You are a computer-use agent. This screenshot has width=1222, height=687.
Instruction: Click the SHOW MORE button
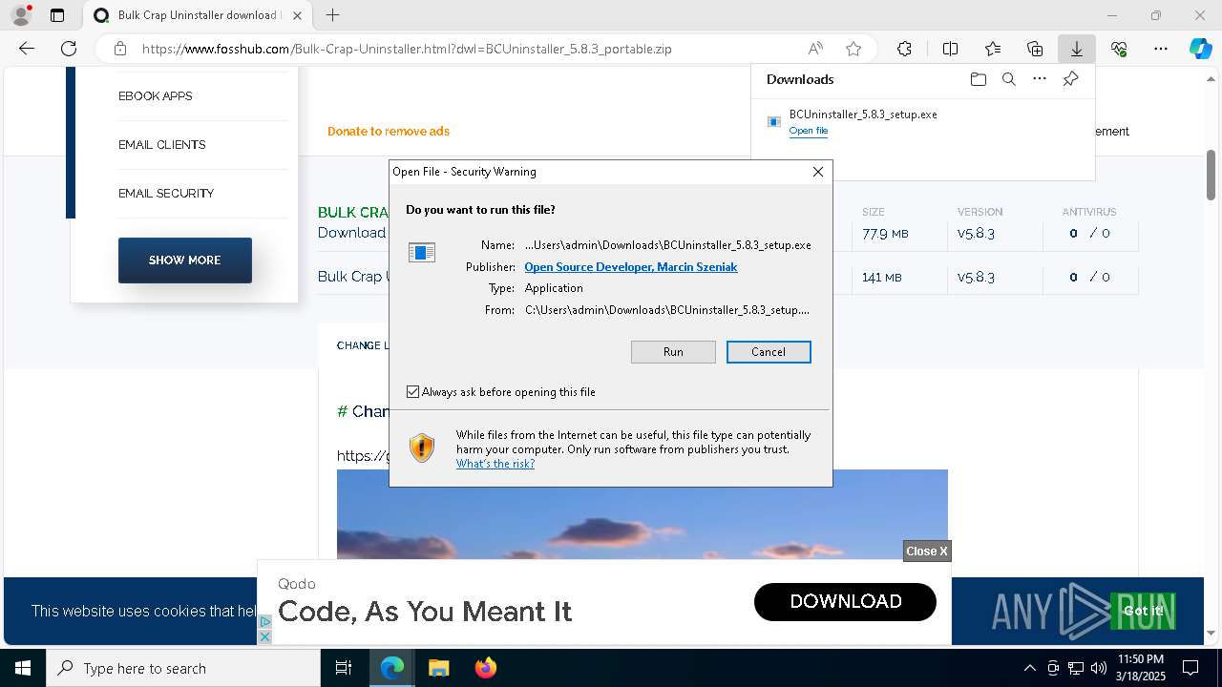tap(185, 260)
